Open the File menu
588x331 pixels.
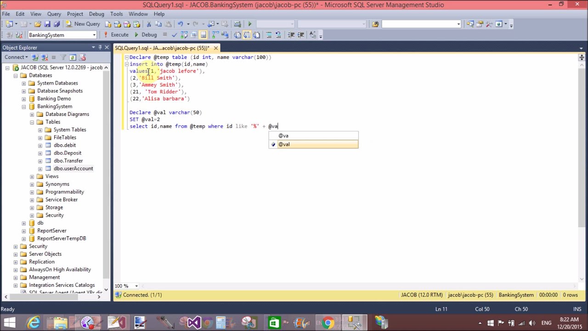point(6,14)
